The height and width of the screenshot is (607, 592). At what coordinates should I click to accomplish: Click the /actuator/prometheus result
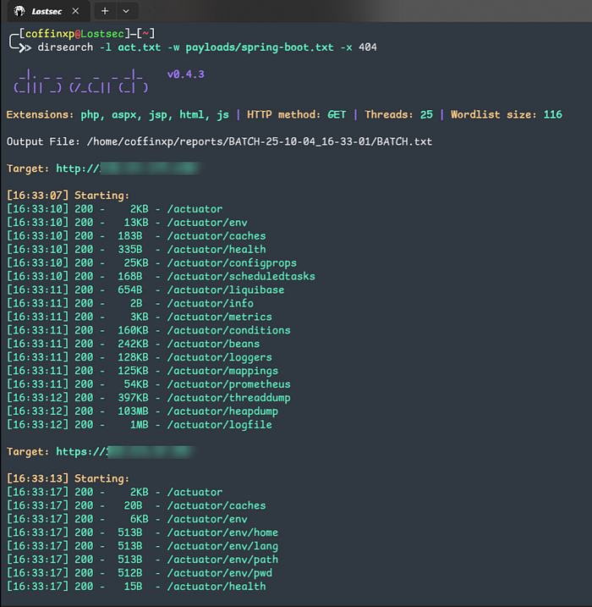149,384
